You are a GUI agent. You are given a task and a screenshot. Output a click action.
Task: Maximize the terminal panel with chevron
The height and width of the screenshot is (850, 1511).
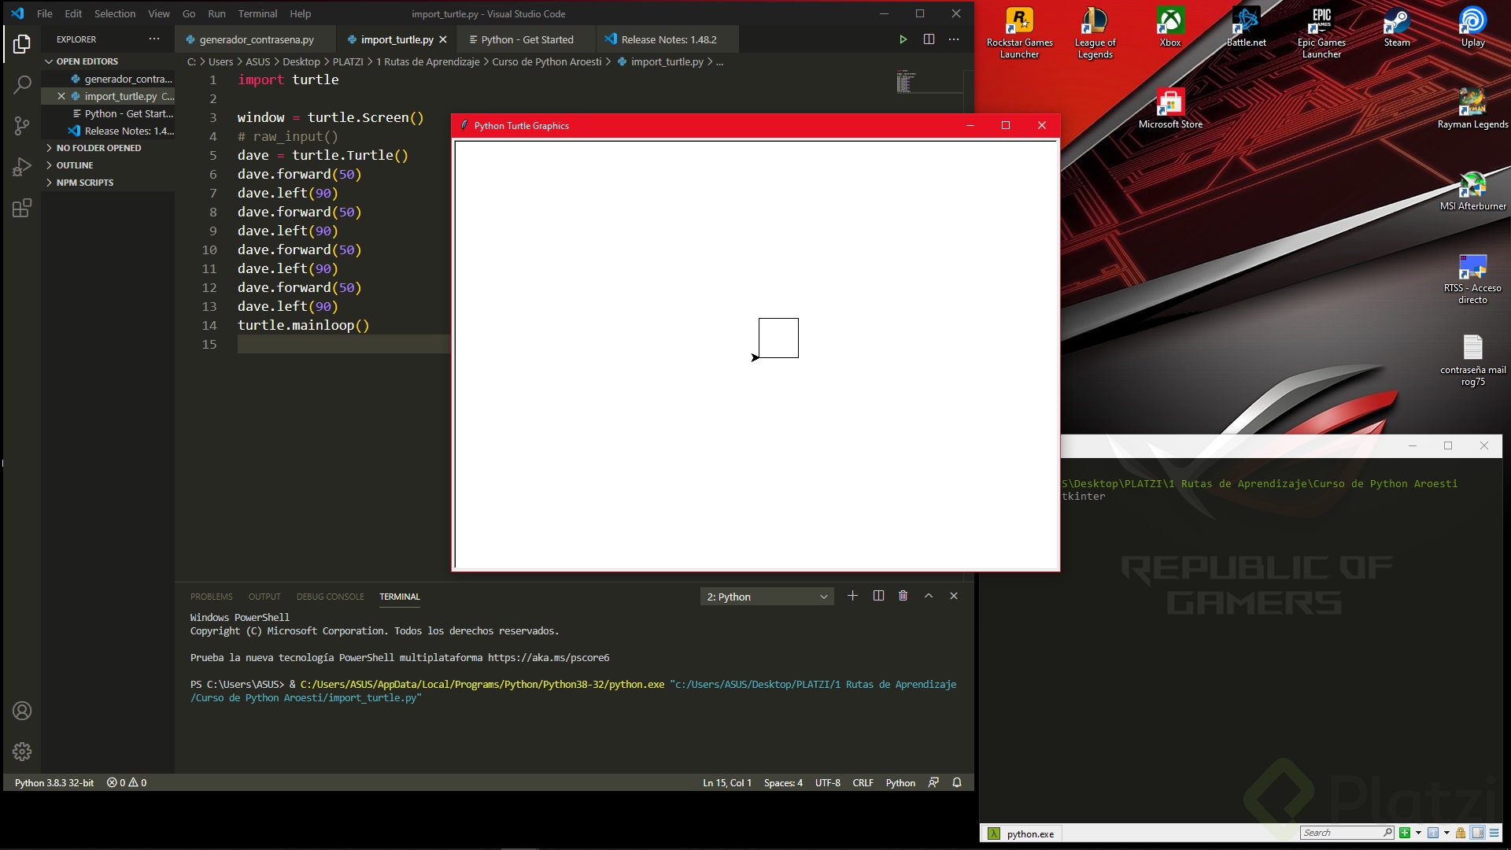pyautogui.click(x=929, y=596)
